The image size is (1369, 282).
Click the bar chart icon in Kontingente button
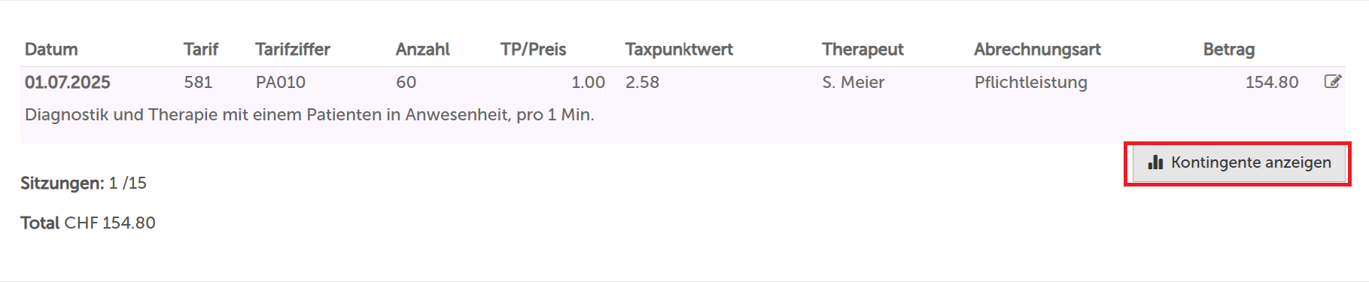click(1155, 162)
